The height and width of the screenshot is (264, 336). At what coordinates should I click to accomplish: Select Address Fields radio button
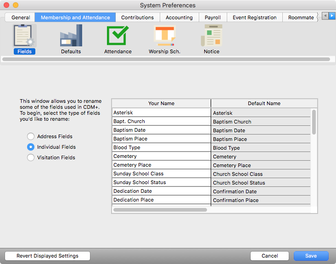click(31, 136)
